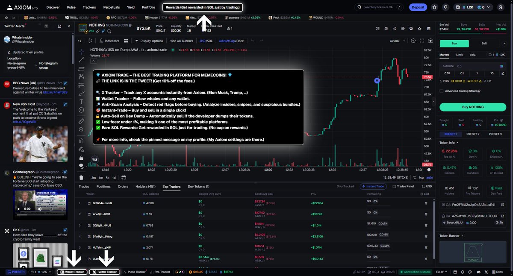
Task: Open the watchlist star icon in top bar
Action: [x=435, y=7]
